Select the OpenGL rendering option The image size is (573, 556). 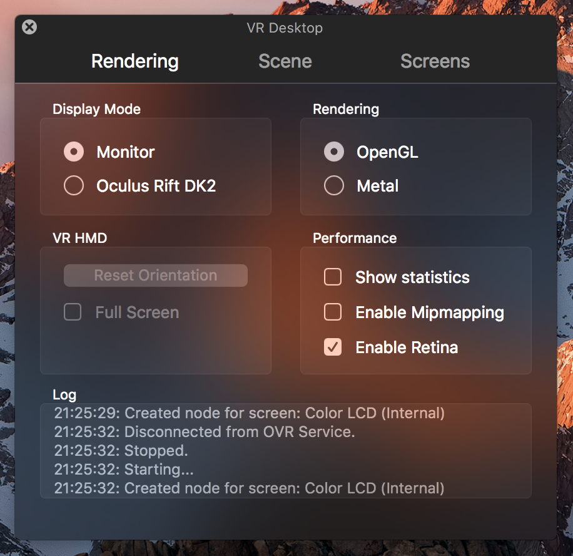pos(334,152)
